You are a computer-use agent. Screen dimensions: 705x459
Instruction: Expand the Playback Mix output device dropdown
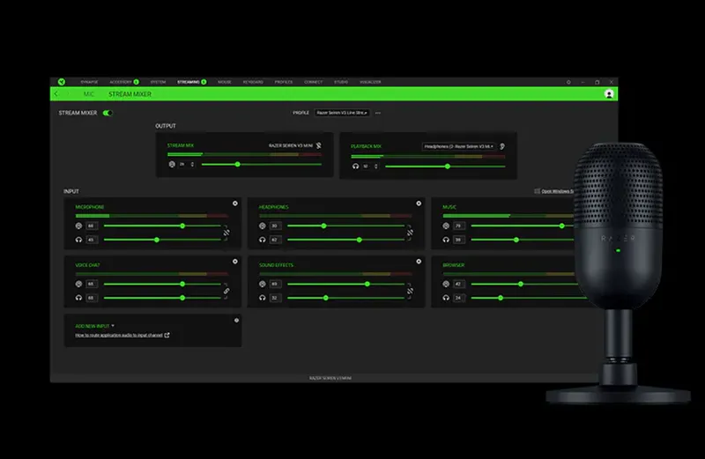(459, 146)
